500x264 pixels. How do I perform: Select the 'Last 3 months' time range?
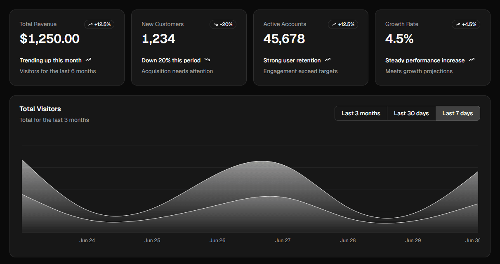(361, 113)
